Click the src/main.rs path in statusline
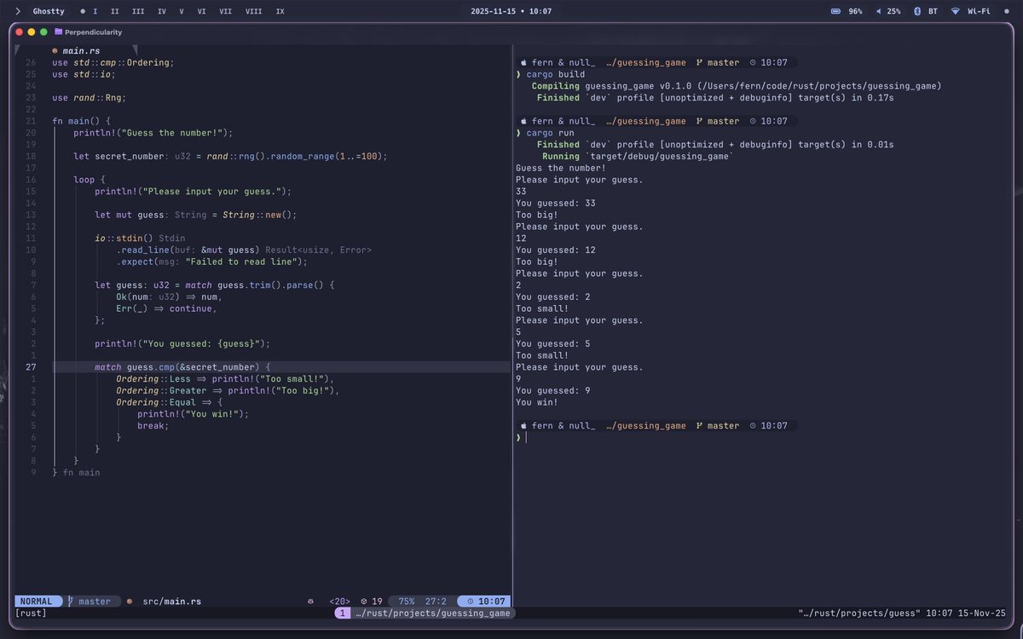Viewport: 1023px width, 639px height. [172, 602]
